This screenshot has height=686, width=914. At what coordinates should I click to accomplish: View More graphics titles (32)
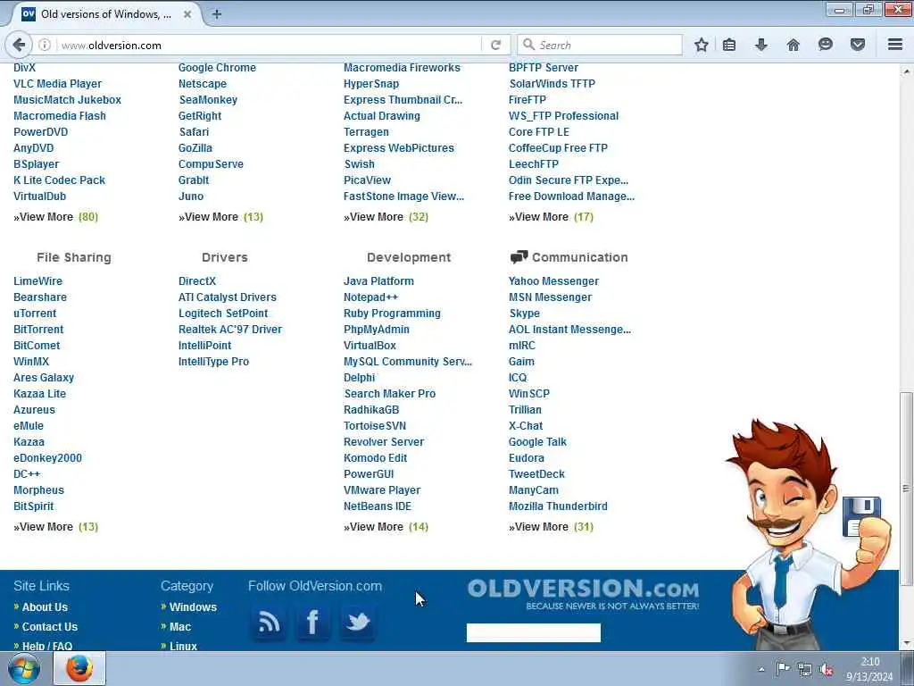[x=386, y=217]
